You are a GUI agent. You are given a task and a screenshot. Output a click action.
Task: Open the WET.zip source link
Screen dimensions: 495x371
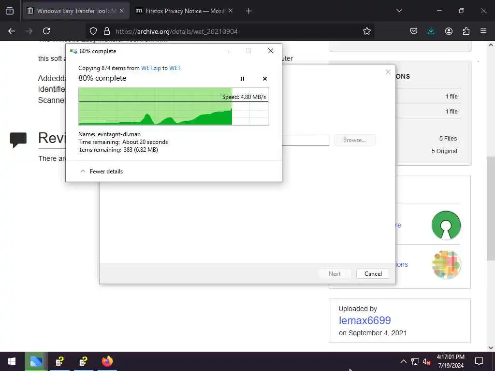click(151, 68)
